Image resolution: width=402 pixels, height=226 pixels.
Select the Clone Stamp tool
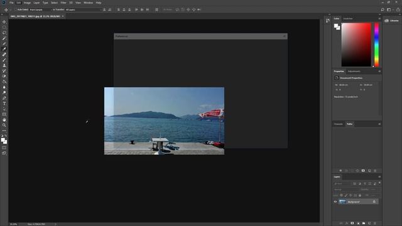coord(4,65)
